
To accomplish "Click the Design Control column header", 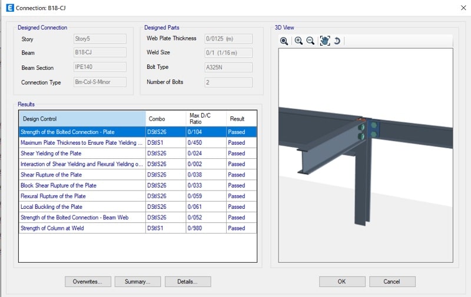I will [x=82, y=119].
